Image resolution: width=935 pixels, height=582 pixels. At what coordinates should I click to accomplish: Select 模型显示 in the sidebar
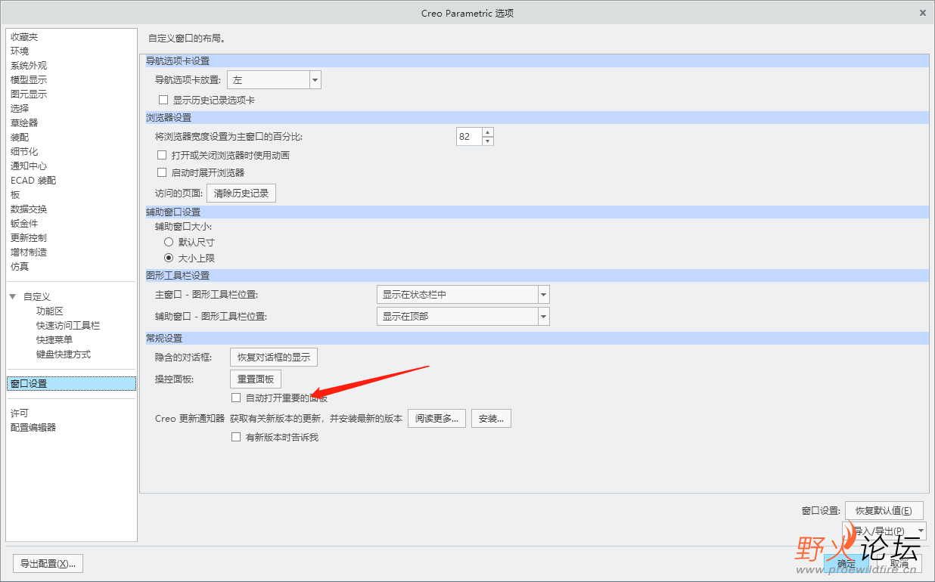coord(29,80)
